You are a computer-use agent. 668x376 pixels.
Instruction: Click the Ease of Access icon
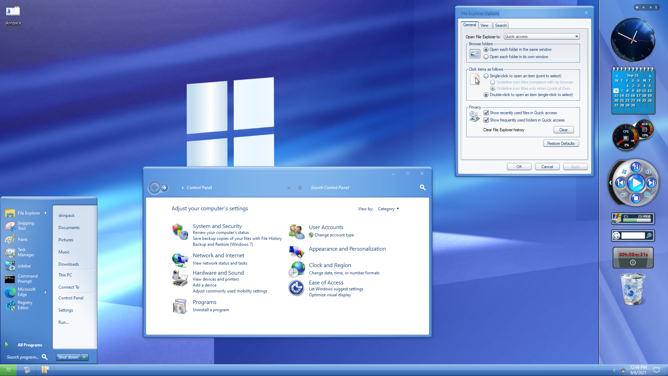296,288
